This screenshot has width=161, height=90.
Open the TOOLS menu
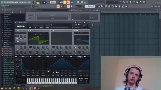tap(26, 2)
